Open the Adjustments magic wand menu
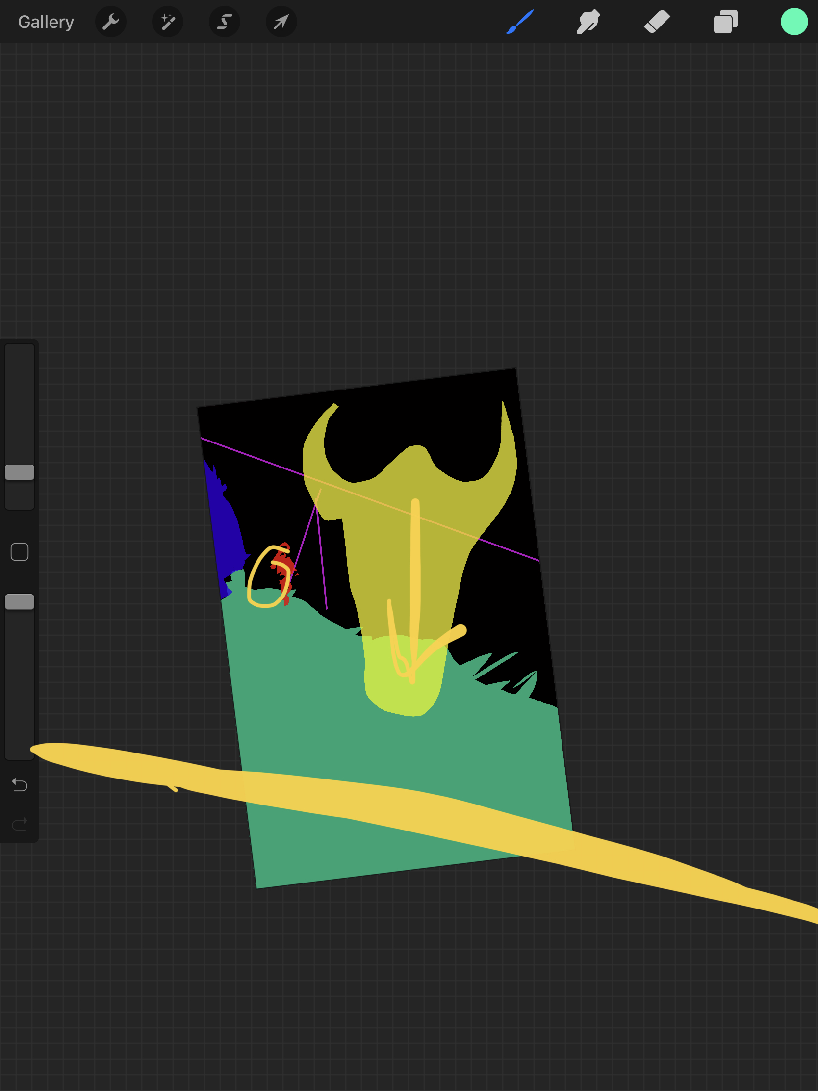 (168, 22)
